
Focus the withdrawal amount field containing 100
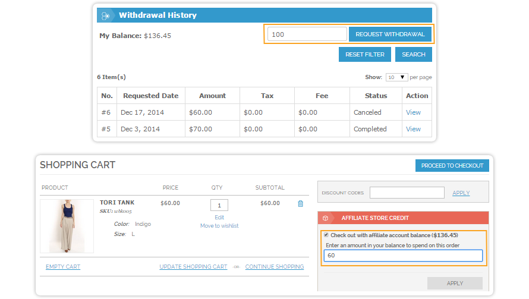click(307, 34)
